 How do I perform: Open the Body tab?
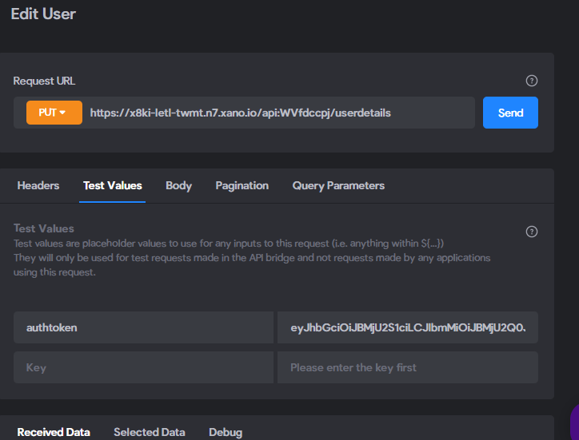[178, 185]
